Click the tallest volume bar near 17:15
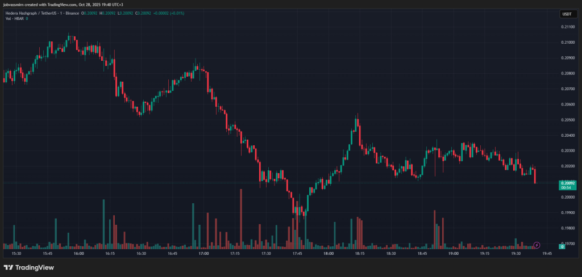 pos(241,219)
